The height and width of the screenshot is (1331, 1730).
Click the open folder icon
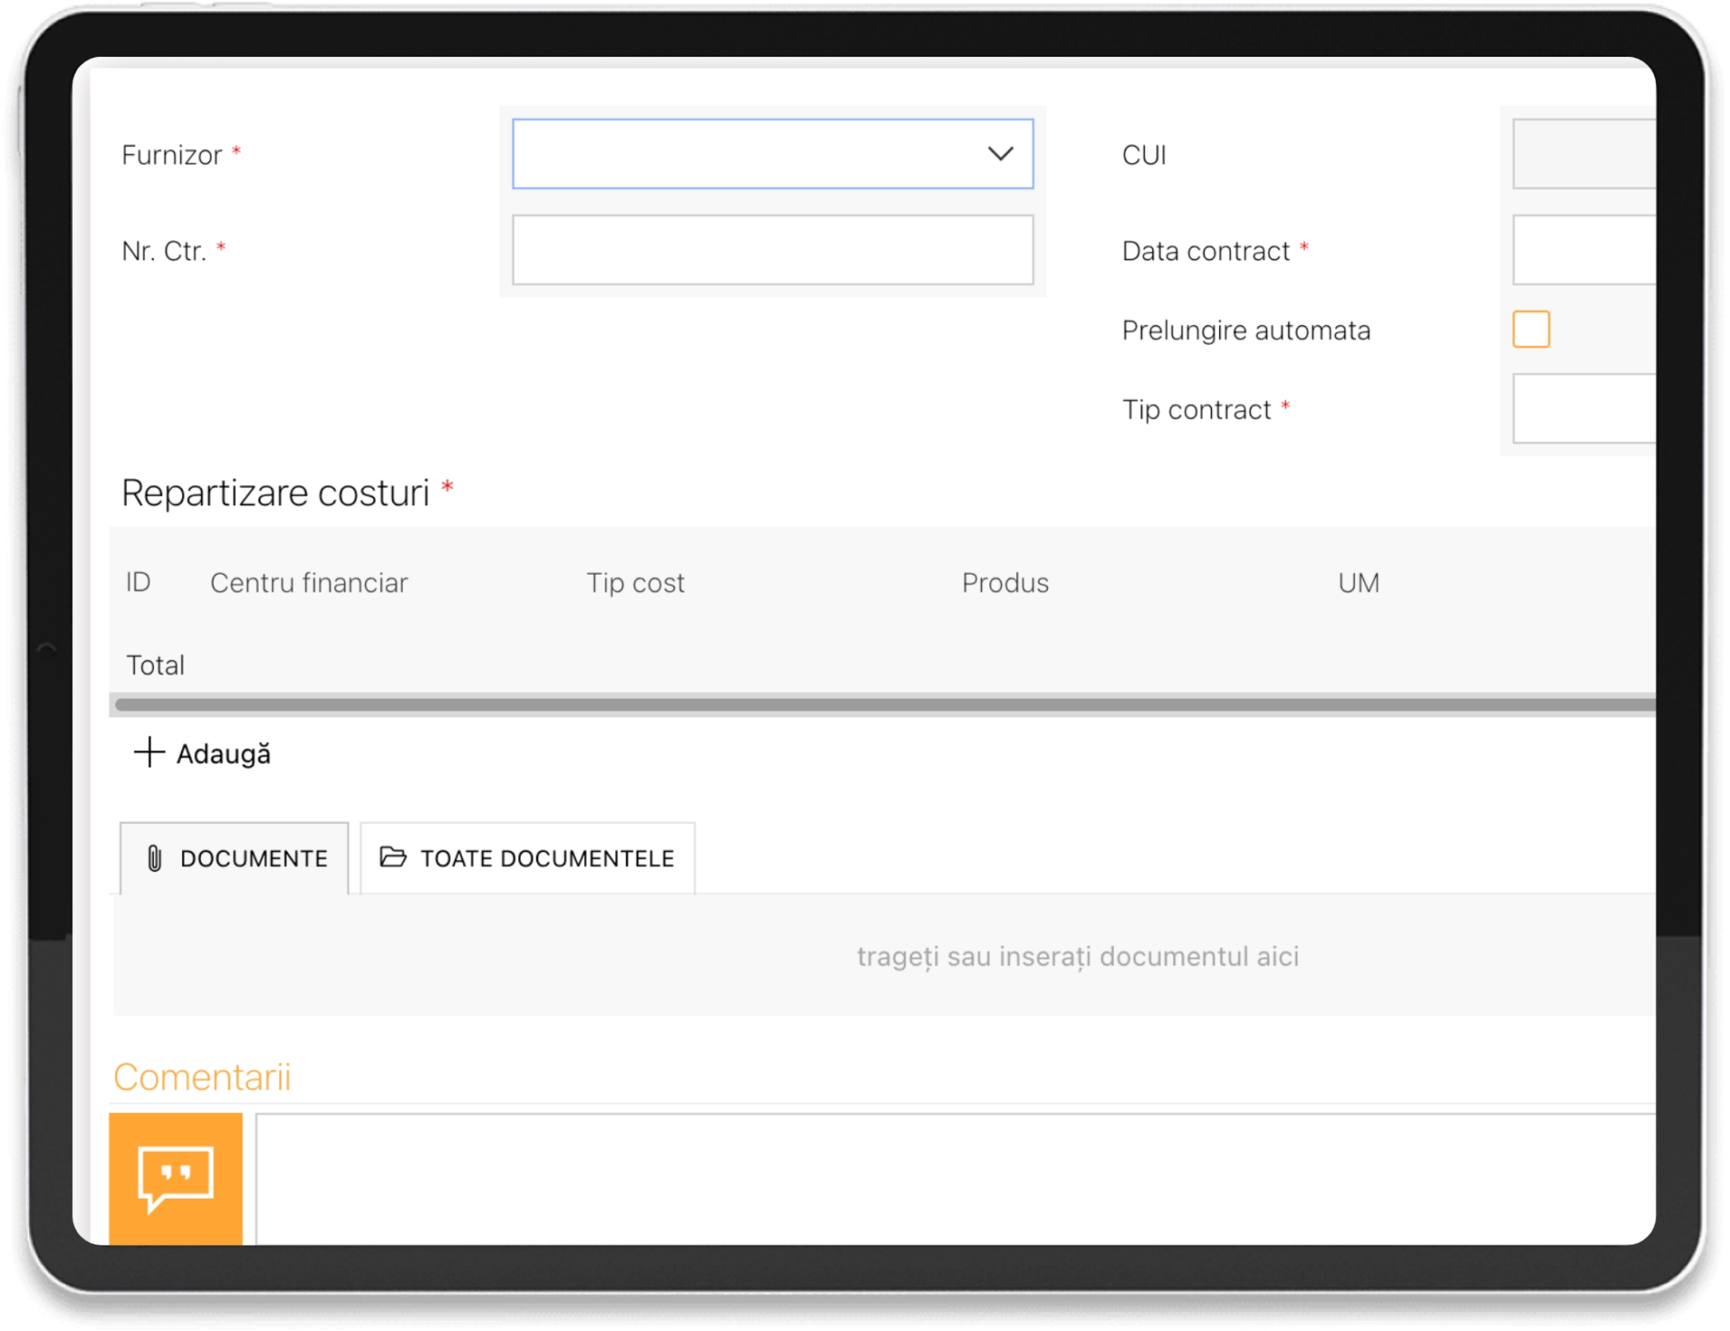(x=393, y=856)
